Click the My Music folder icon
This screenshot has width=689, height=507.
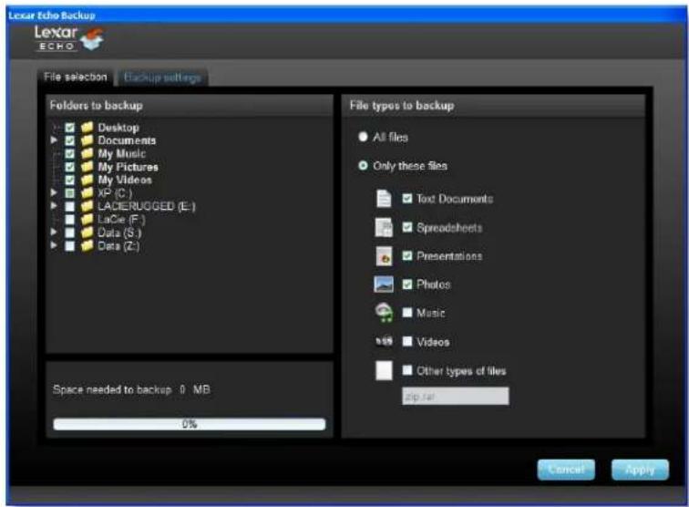tap(87, 153)
